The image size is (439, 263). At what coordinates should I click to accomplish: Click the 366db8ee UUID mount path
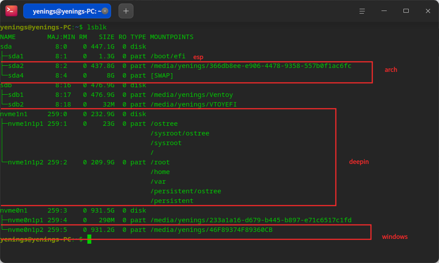[x=251, y=66]
